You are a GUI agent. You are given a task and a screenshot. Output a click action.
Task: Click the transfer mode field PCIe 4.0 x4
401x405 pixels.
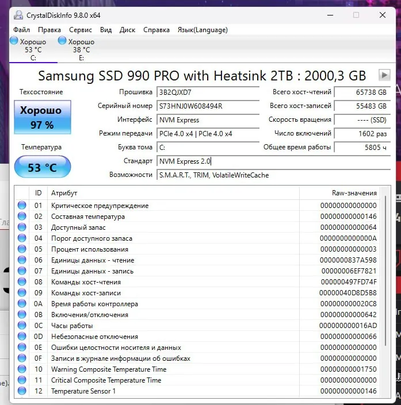pyautogui.click(x=208, y=133)
